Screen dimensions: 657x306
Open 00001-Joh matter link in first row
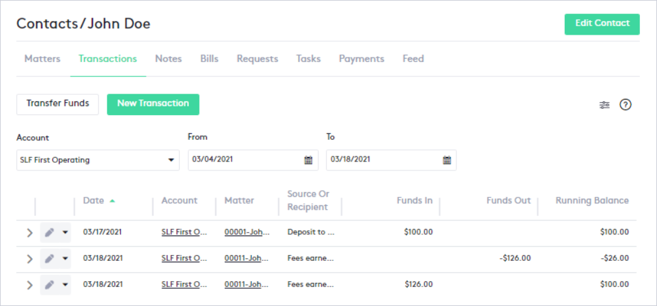click(246, 232)
